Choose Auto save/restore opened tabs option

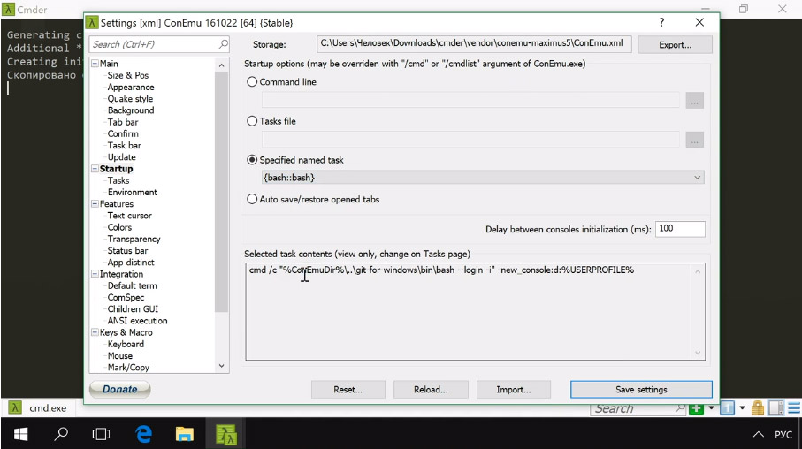point(253,200)
